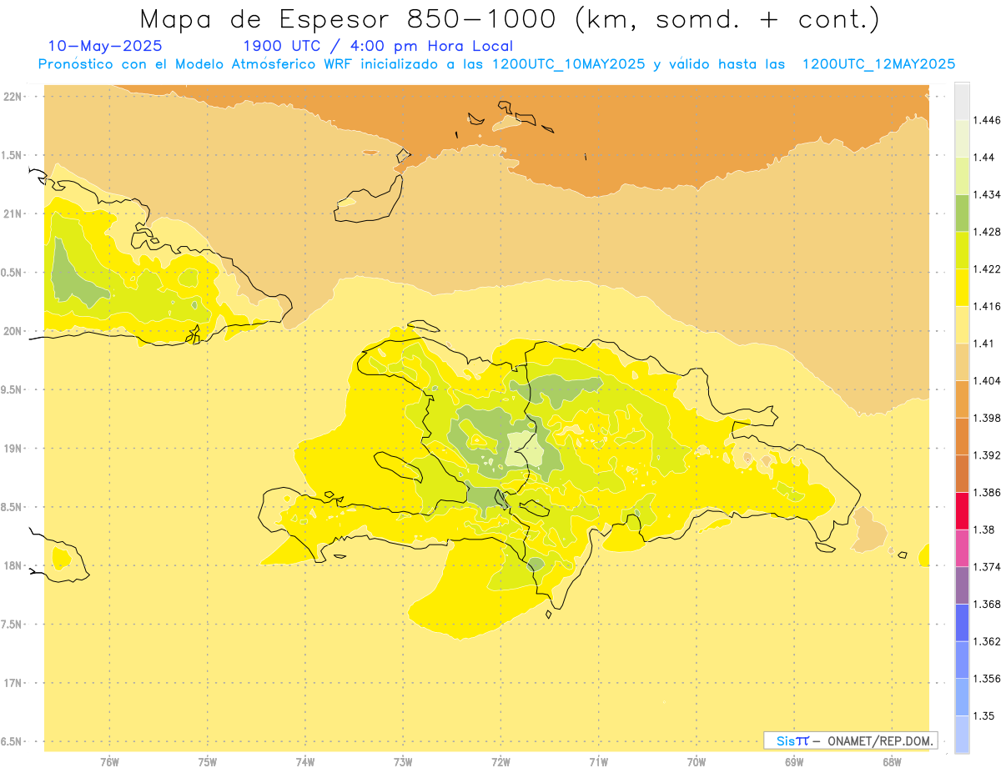Viewport: 1001px width, 773px height.
Task: Click the legend value '1.362'
Action: pyautogui.click(x=988, y=641)
